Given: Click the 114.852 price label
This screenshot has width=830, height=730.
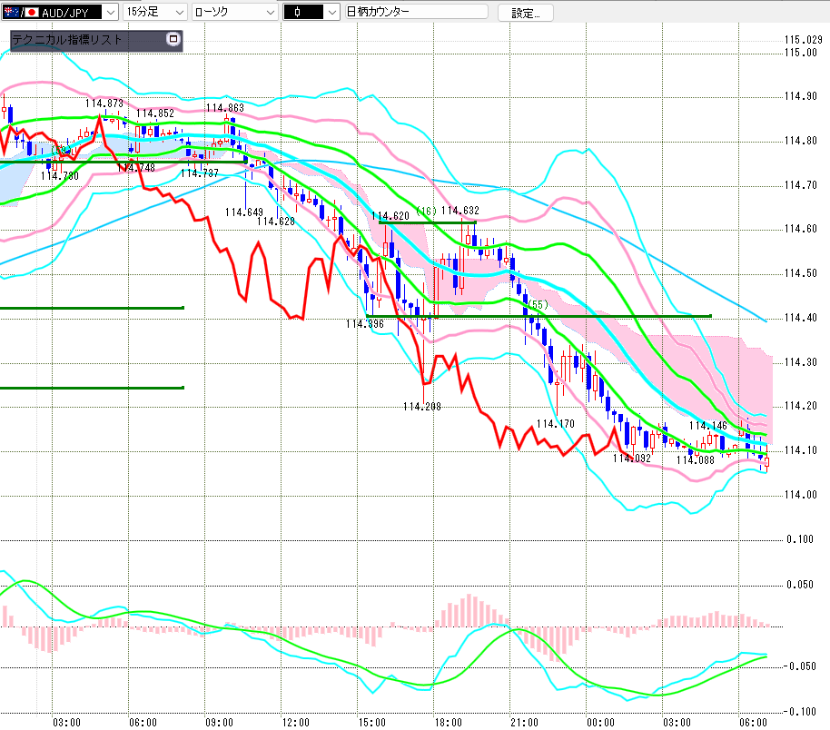Looking at the screenshot, I should tap(155, 113).
